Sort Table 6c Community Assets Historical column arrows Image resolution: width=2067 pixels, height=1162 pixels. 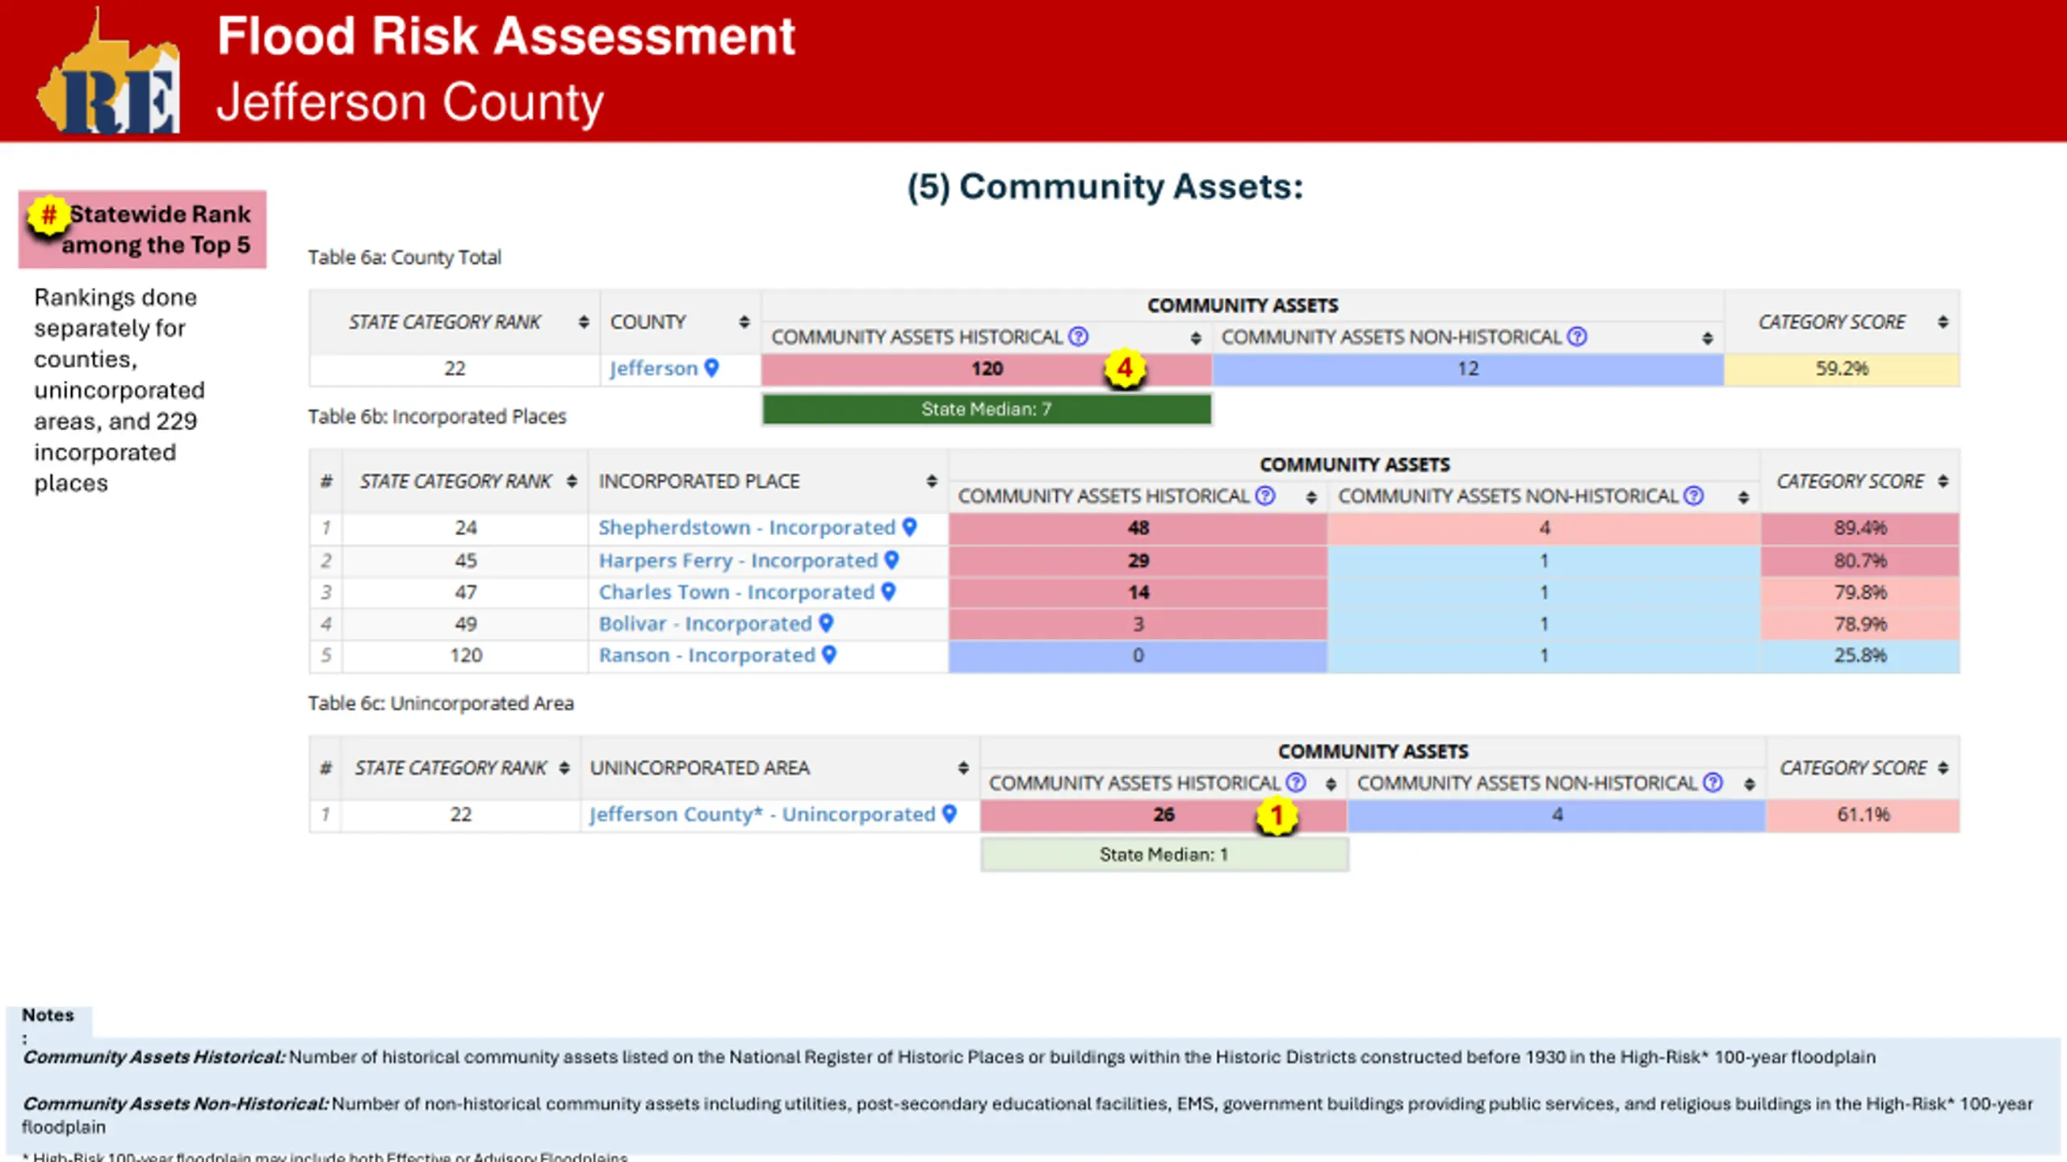[x=1331, y=784]
